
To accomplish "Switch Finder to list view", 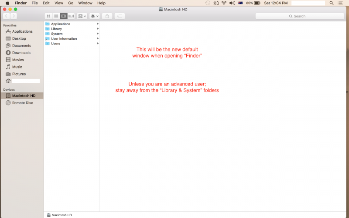I will [x=56, y=16].
